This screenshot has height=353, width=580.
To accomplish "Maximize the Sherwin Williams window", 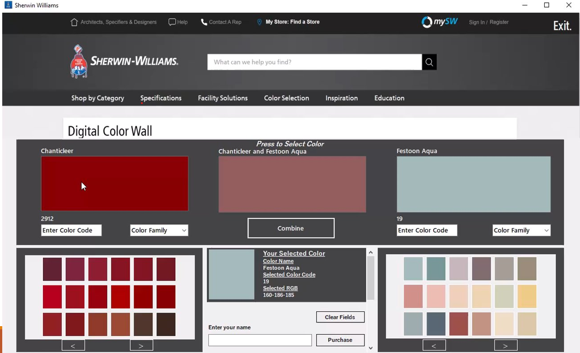I will [546, 5].
